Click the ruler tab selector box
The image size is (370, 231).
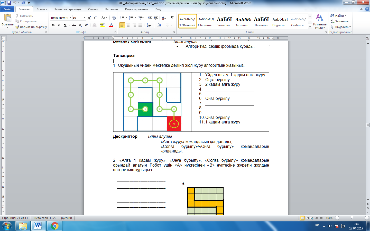(3, 38)
